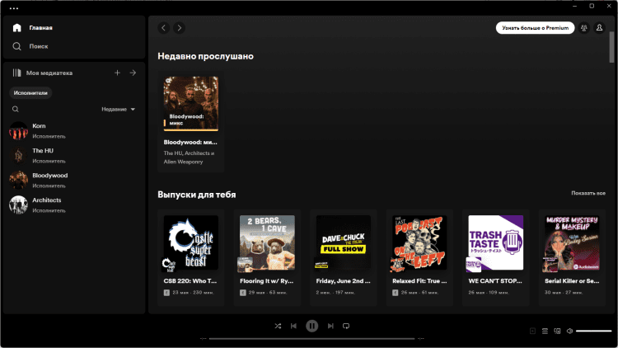Open Castle Super Beast episode cover
618x348 pixels.
pos(191,242)
